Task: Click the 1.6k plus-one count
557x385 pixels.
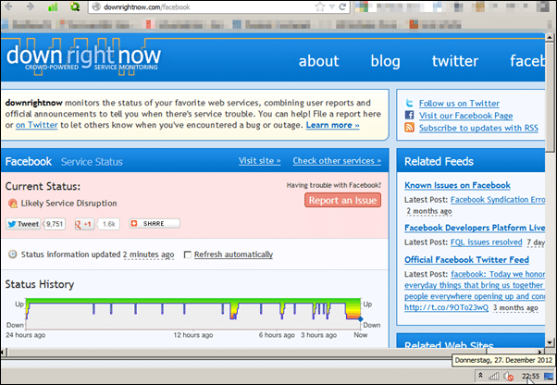Action: 108,224
